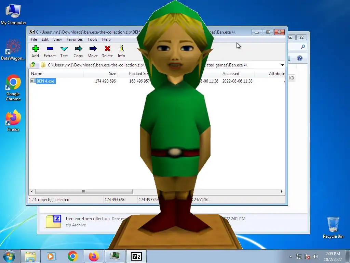Select the Copy toolbar icon
This screenshot has height=263, width=350.
(x=78, y=51)
